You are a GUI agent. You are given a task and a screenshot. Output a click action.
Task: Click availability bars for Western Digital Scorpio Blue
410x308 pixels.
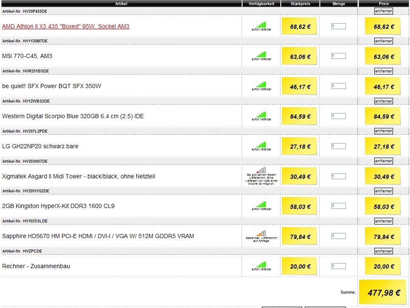coord(261,114)
